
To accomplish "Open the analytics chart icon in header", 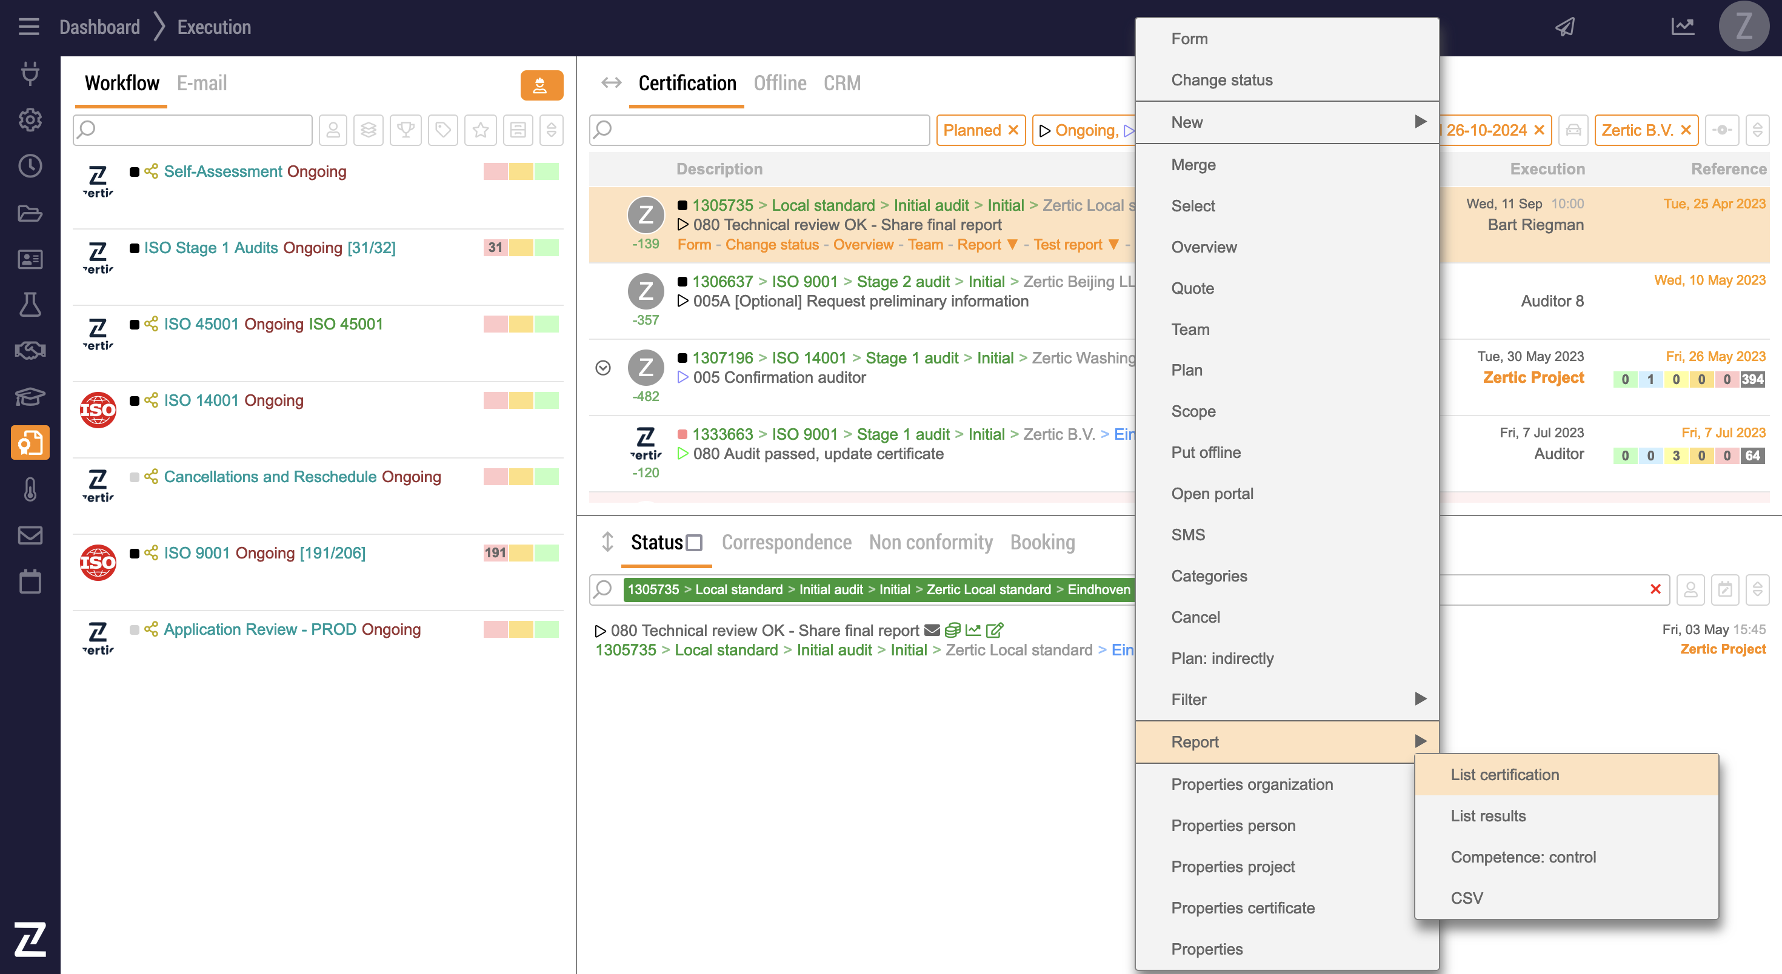I will [1682, 27].
